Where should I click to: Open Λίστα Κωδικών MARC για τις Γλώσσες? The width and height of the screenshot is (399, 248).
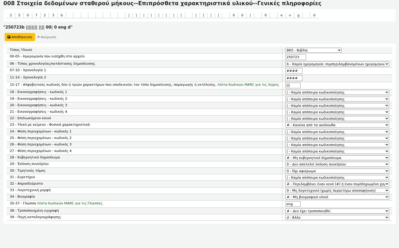(70, 203)
